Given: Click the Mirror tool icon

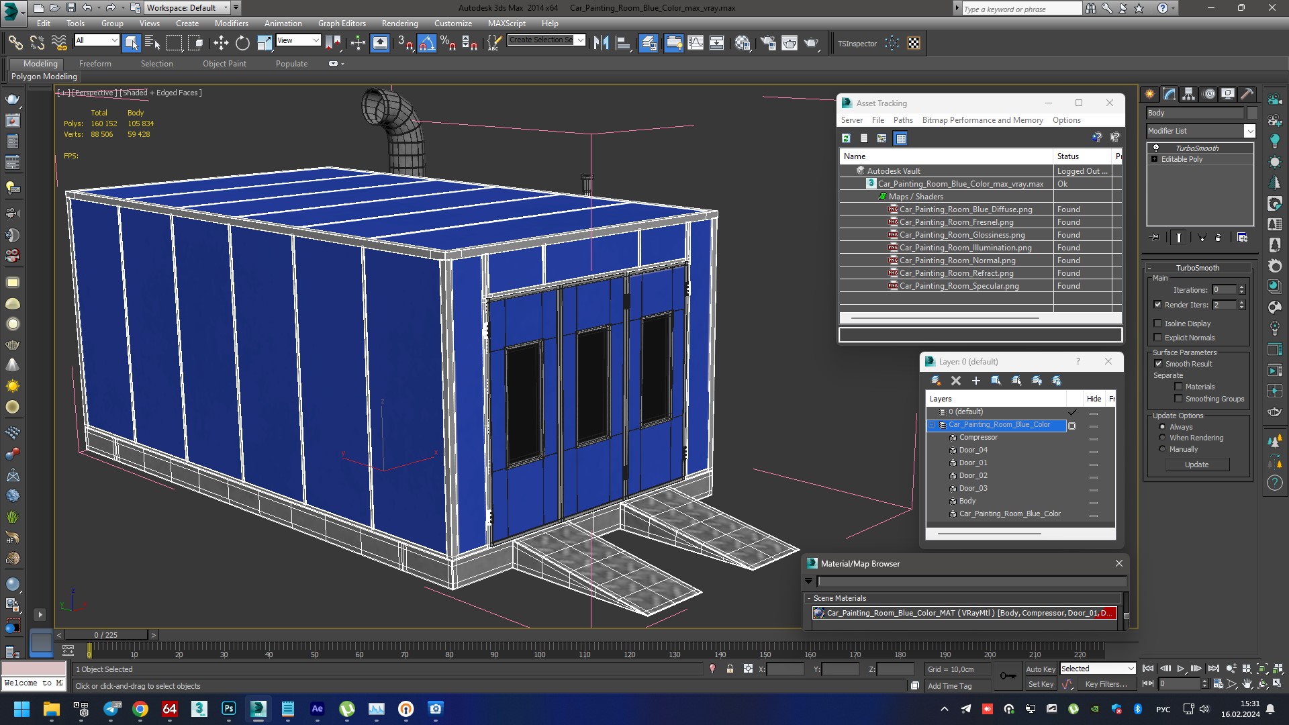Looking at the screenshot, I should 601,43.
